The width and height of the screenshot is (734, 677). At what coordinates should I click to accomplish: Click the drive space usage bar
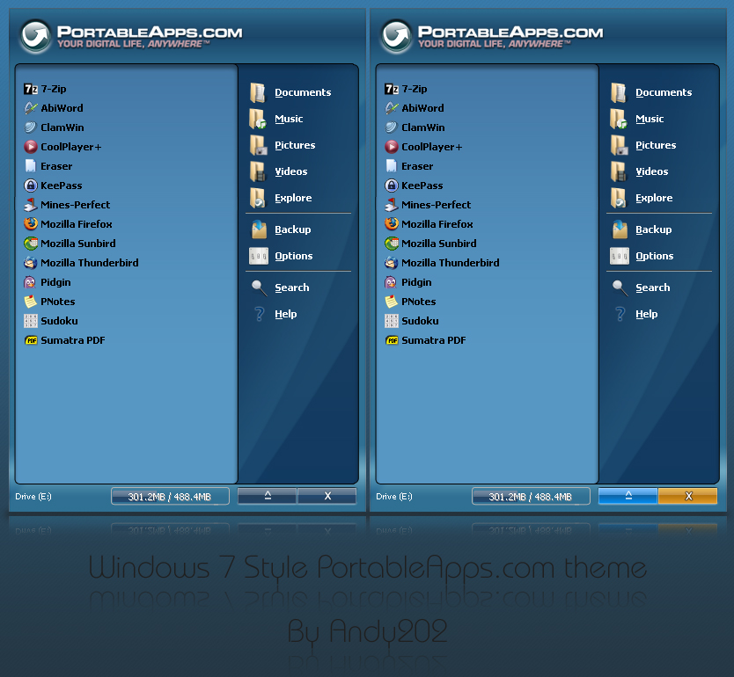[170, 496]
